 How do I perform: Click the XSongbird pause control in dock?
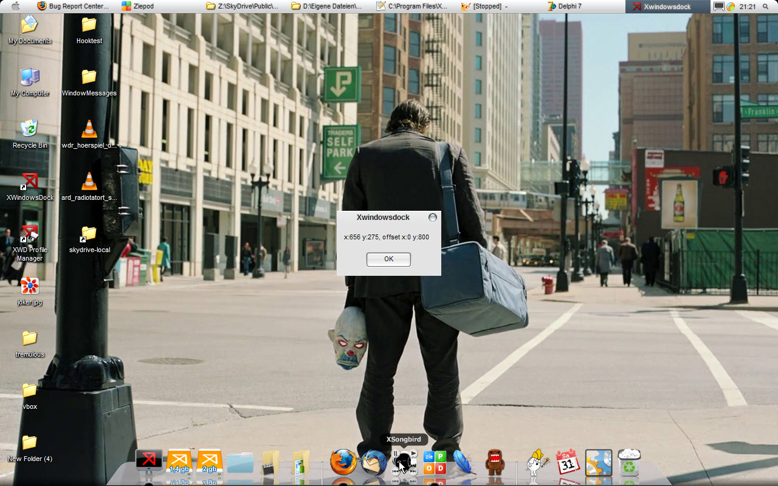pyautogui.click(x=396, y=454)
